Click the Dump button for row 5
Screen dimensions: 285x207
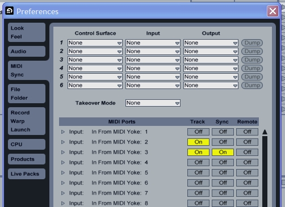(x=252, y=77)
